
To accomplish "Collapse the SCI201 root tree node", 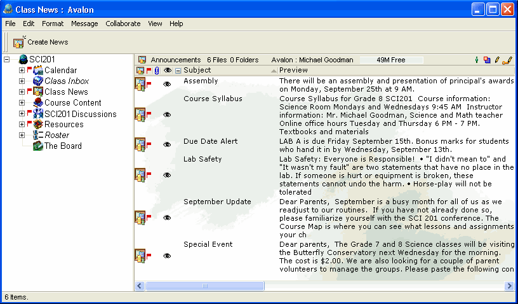I will point(6,60).
